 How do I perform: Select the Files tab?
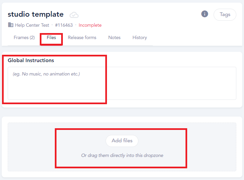coord(51,38)
